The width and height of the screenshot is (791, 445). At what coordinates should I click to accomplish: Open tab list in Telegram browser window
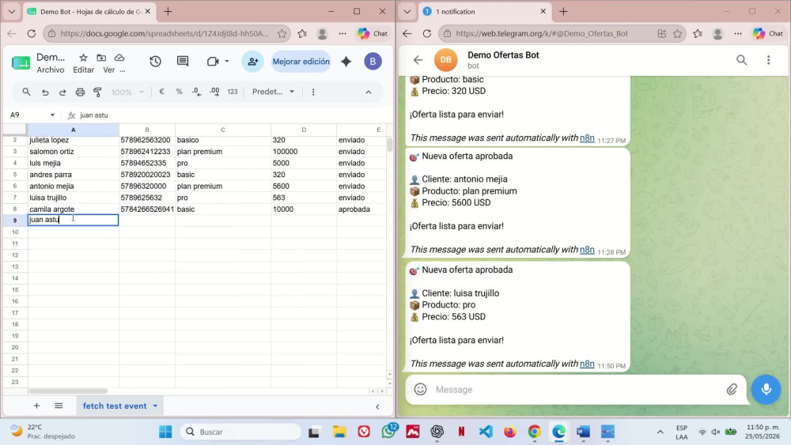click(x=407, y=11)
